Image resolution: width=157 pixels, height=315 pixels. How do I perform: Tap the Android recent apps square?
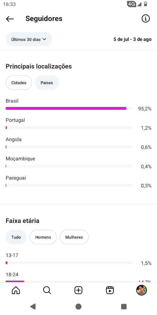(x=124, y=307)
